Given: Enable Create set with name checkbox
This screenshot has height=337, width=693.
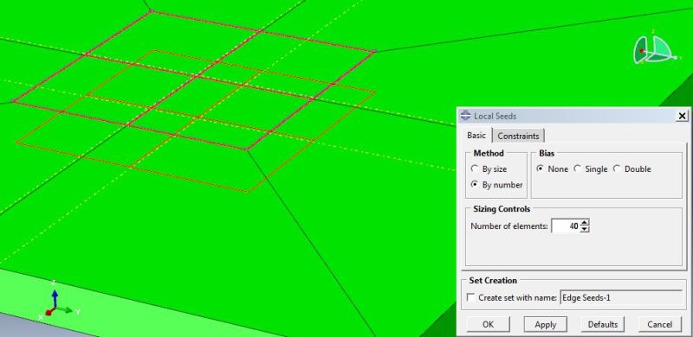Looking at the screenshot, I should 471,297.
